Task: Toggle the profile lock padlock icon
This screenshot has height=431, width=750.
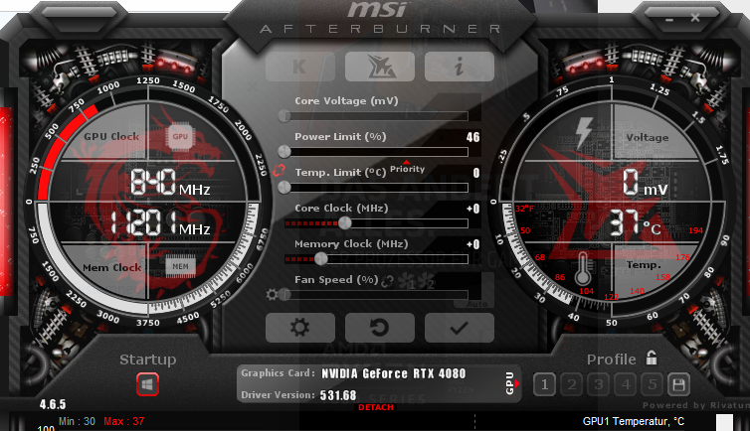Action: [651, 358]
